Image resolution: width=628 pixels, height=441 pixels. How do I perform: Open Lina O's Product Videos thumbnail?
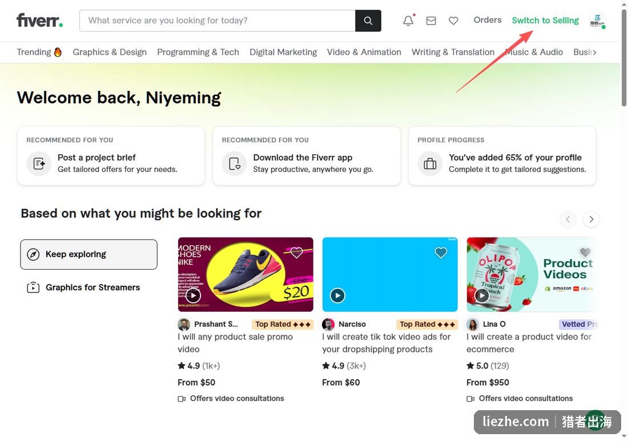(x=533, y=275)
